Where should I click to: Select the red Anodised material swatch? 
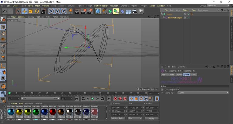[x=53, y=112]
